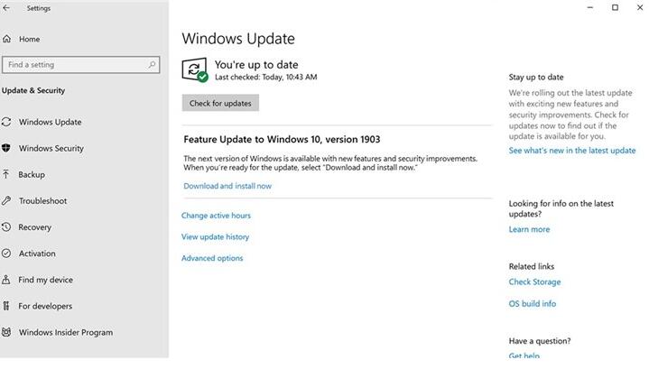Click the Backup upload arrow icon

pyautogui.click(x=6, y=174)
